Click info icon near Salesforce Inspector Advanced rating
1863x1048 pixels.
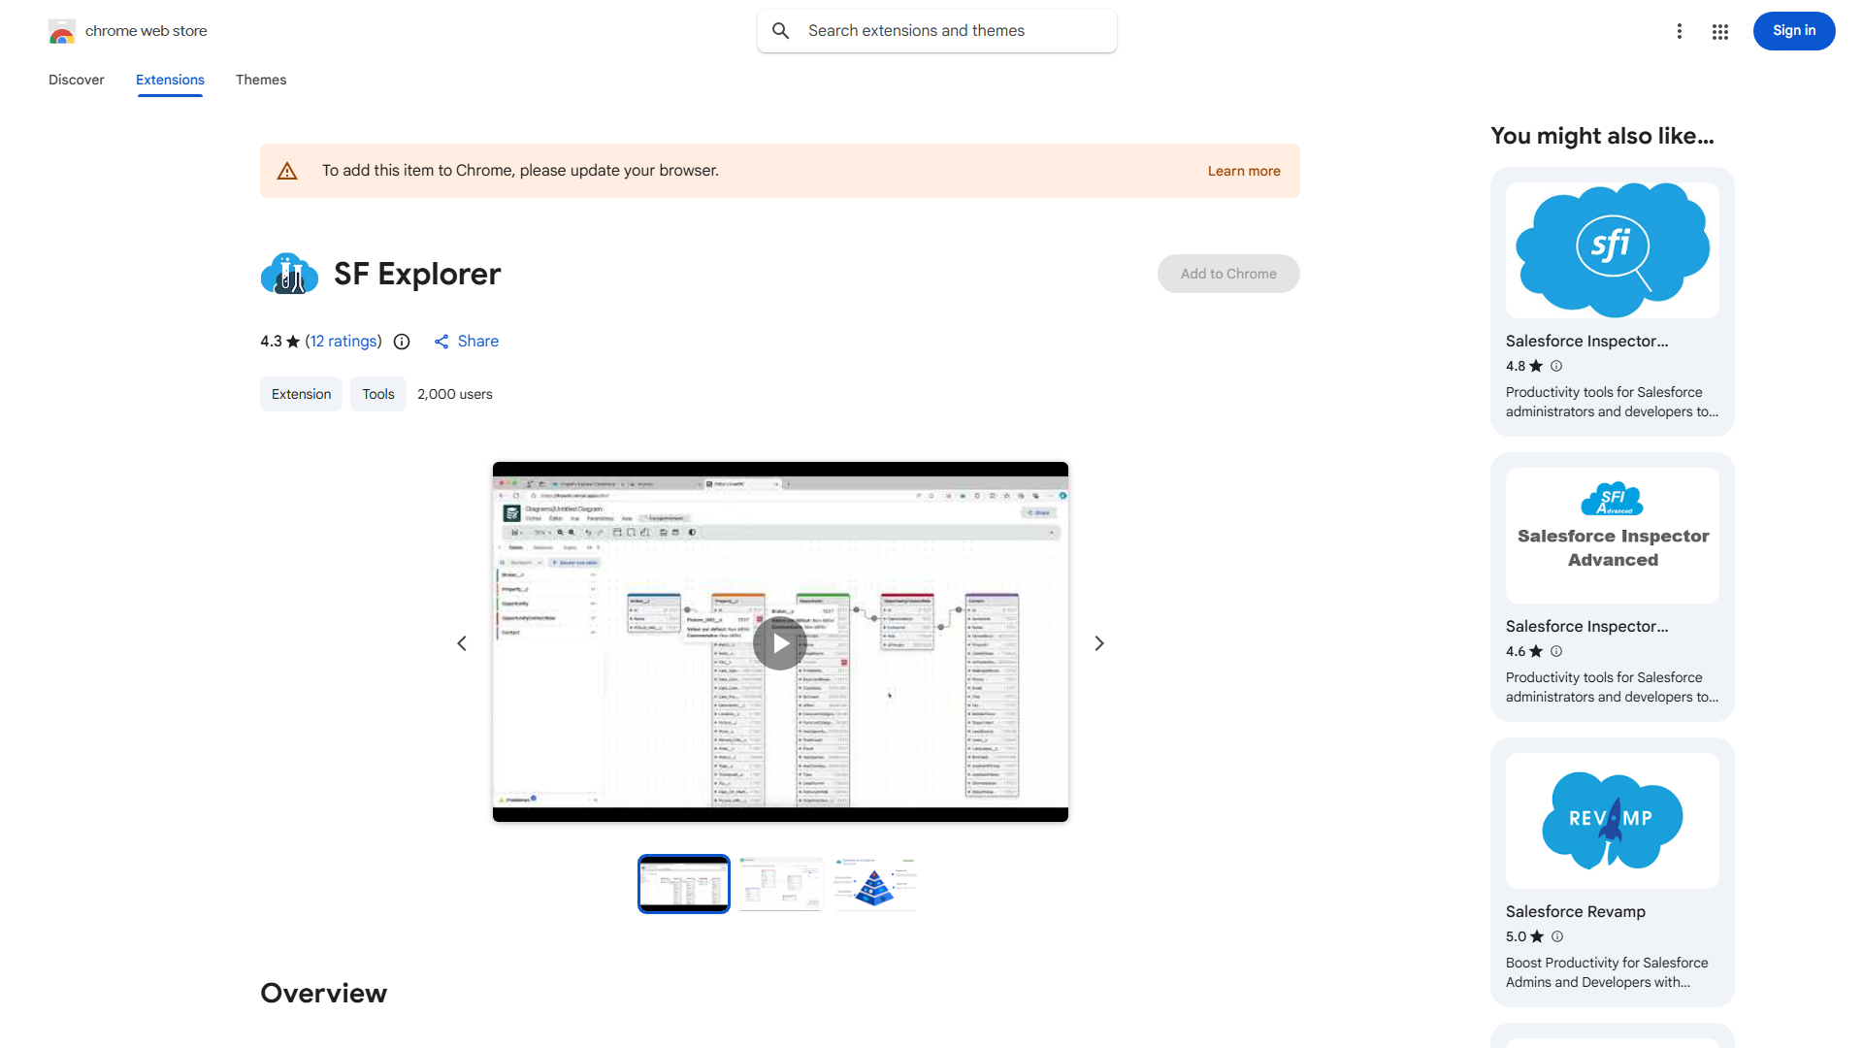coord(1555,651)
